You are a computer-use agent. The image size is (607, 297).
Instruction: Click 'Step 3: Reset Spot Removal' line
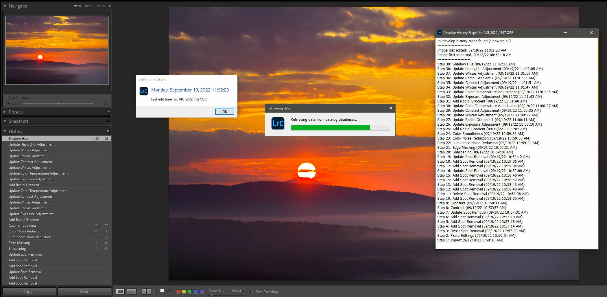(481, 231)
